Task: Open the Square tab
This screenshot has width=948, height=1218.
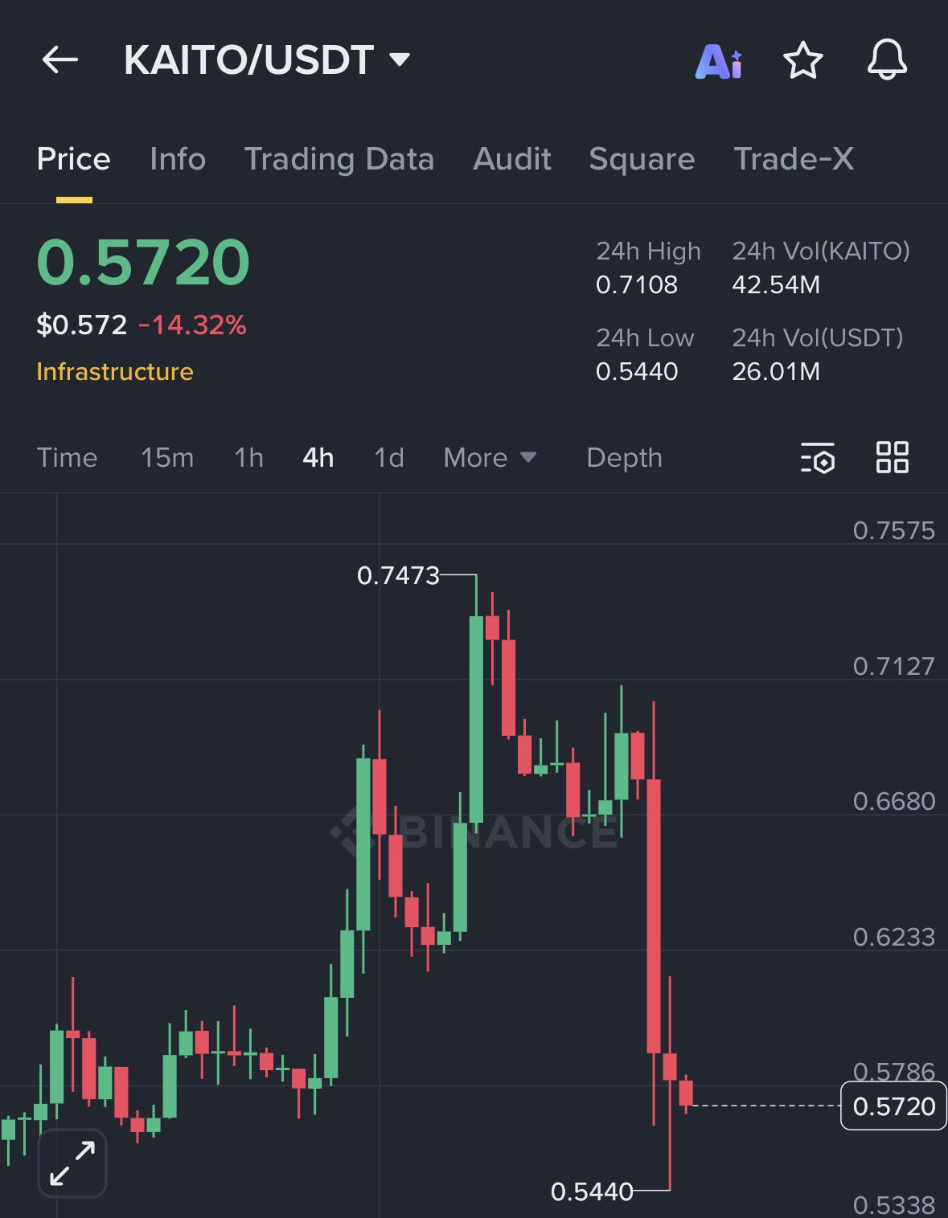Action: tap(642, 159)
